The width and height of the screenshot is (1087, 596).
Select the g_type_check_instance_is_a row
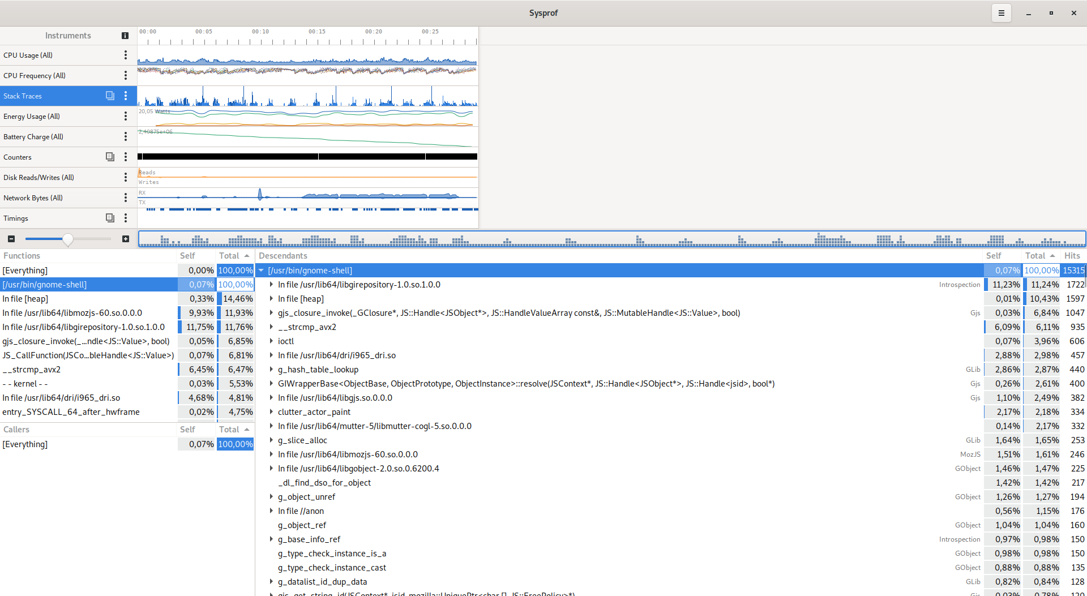671,554
